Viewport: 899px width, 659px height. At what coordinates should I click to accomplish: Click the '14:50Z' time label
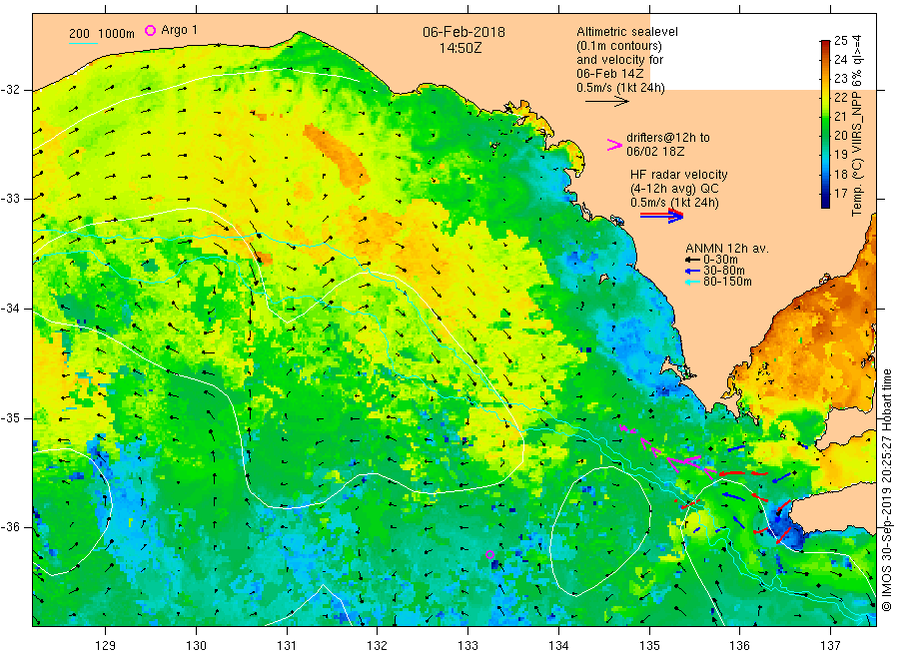[460, 48]
